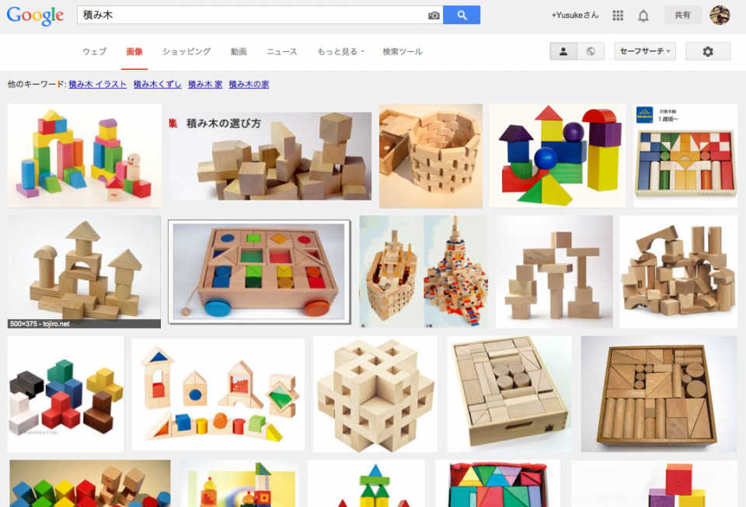Switch to global results globe icon
The image size is (746, 507).
591,51
